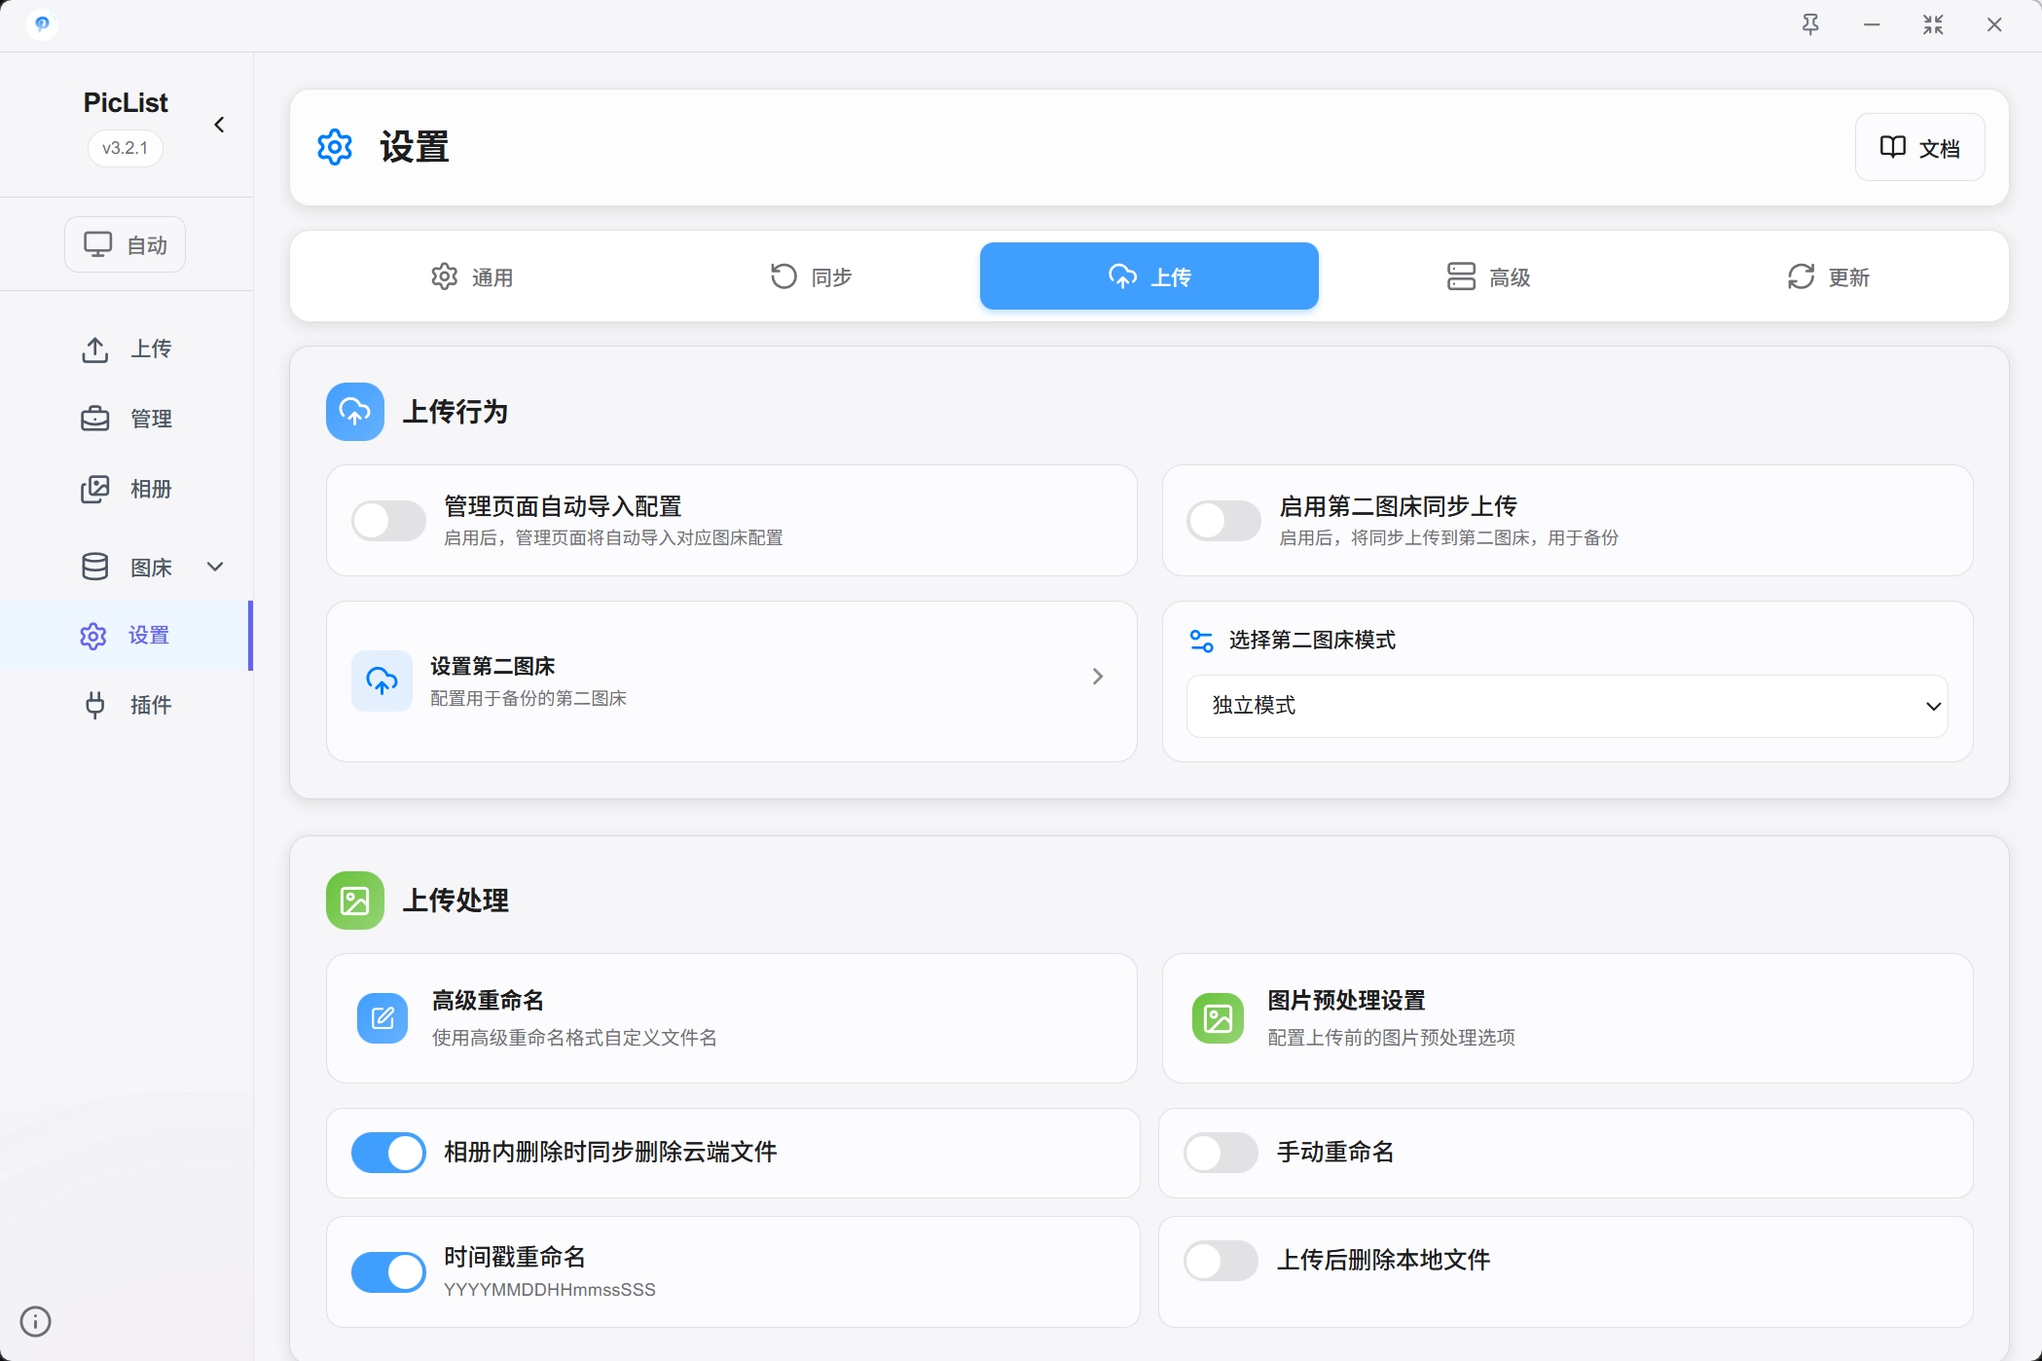Viewport: 2042px width, 1361px height.
Task: Click the image preprocessing (图片预处理设置) icon
Action: [x=1218, y=1018]
